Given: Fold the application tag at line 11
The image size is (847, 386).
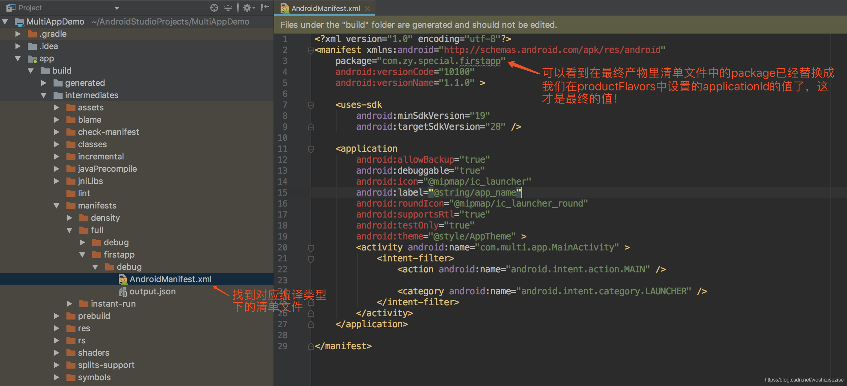Looking at the screenshot, I should (x=311, y=149).
